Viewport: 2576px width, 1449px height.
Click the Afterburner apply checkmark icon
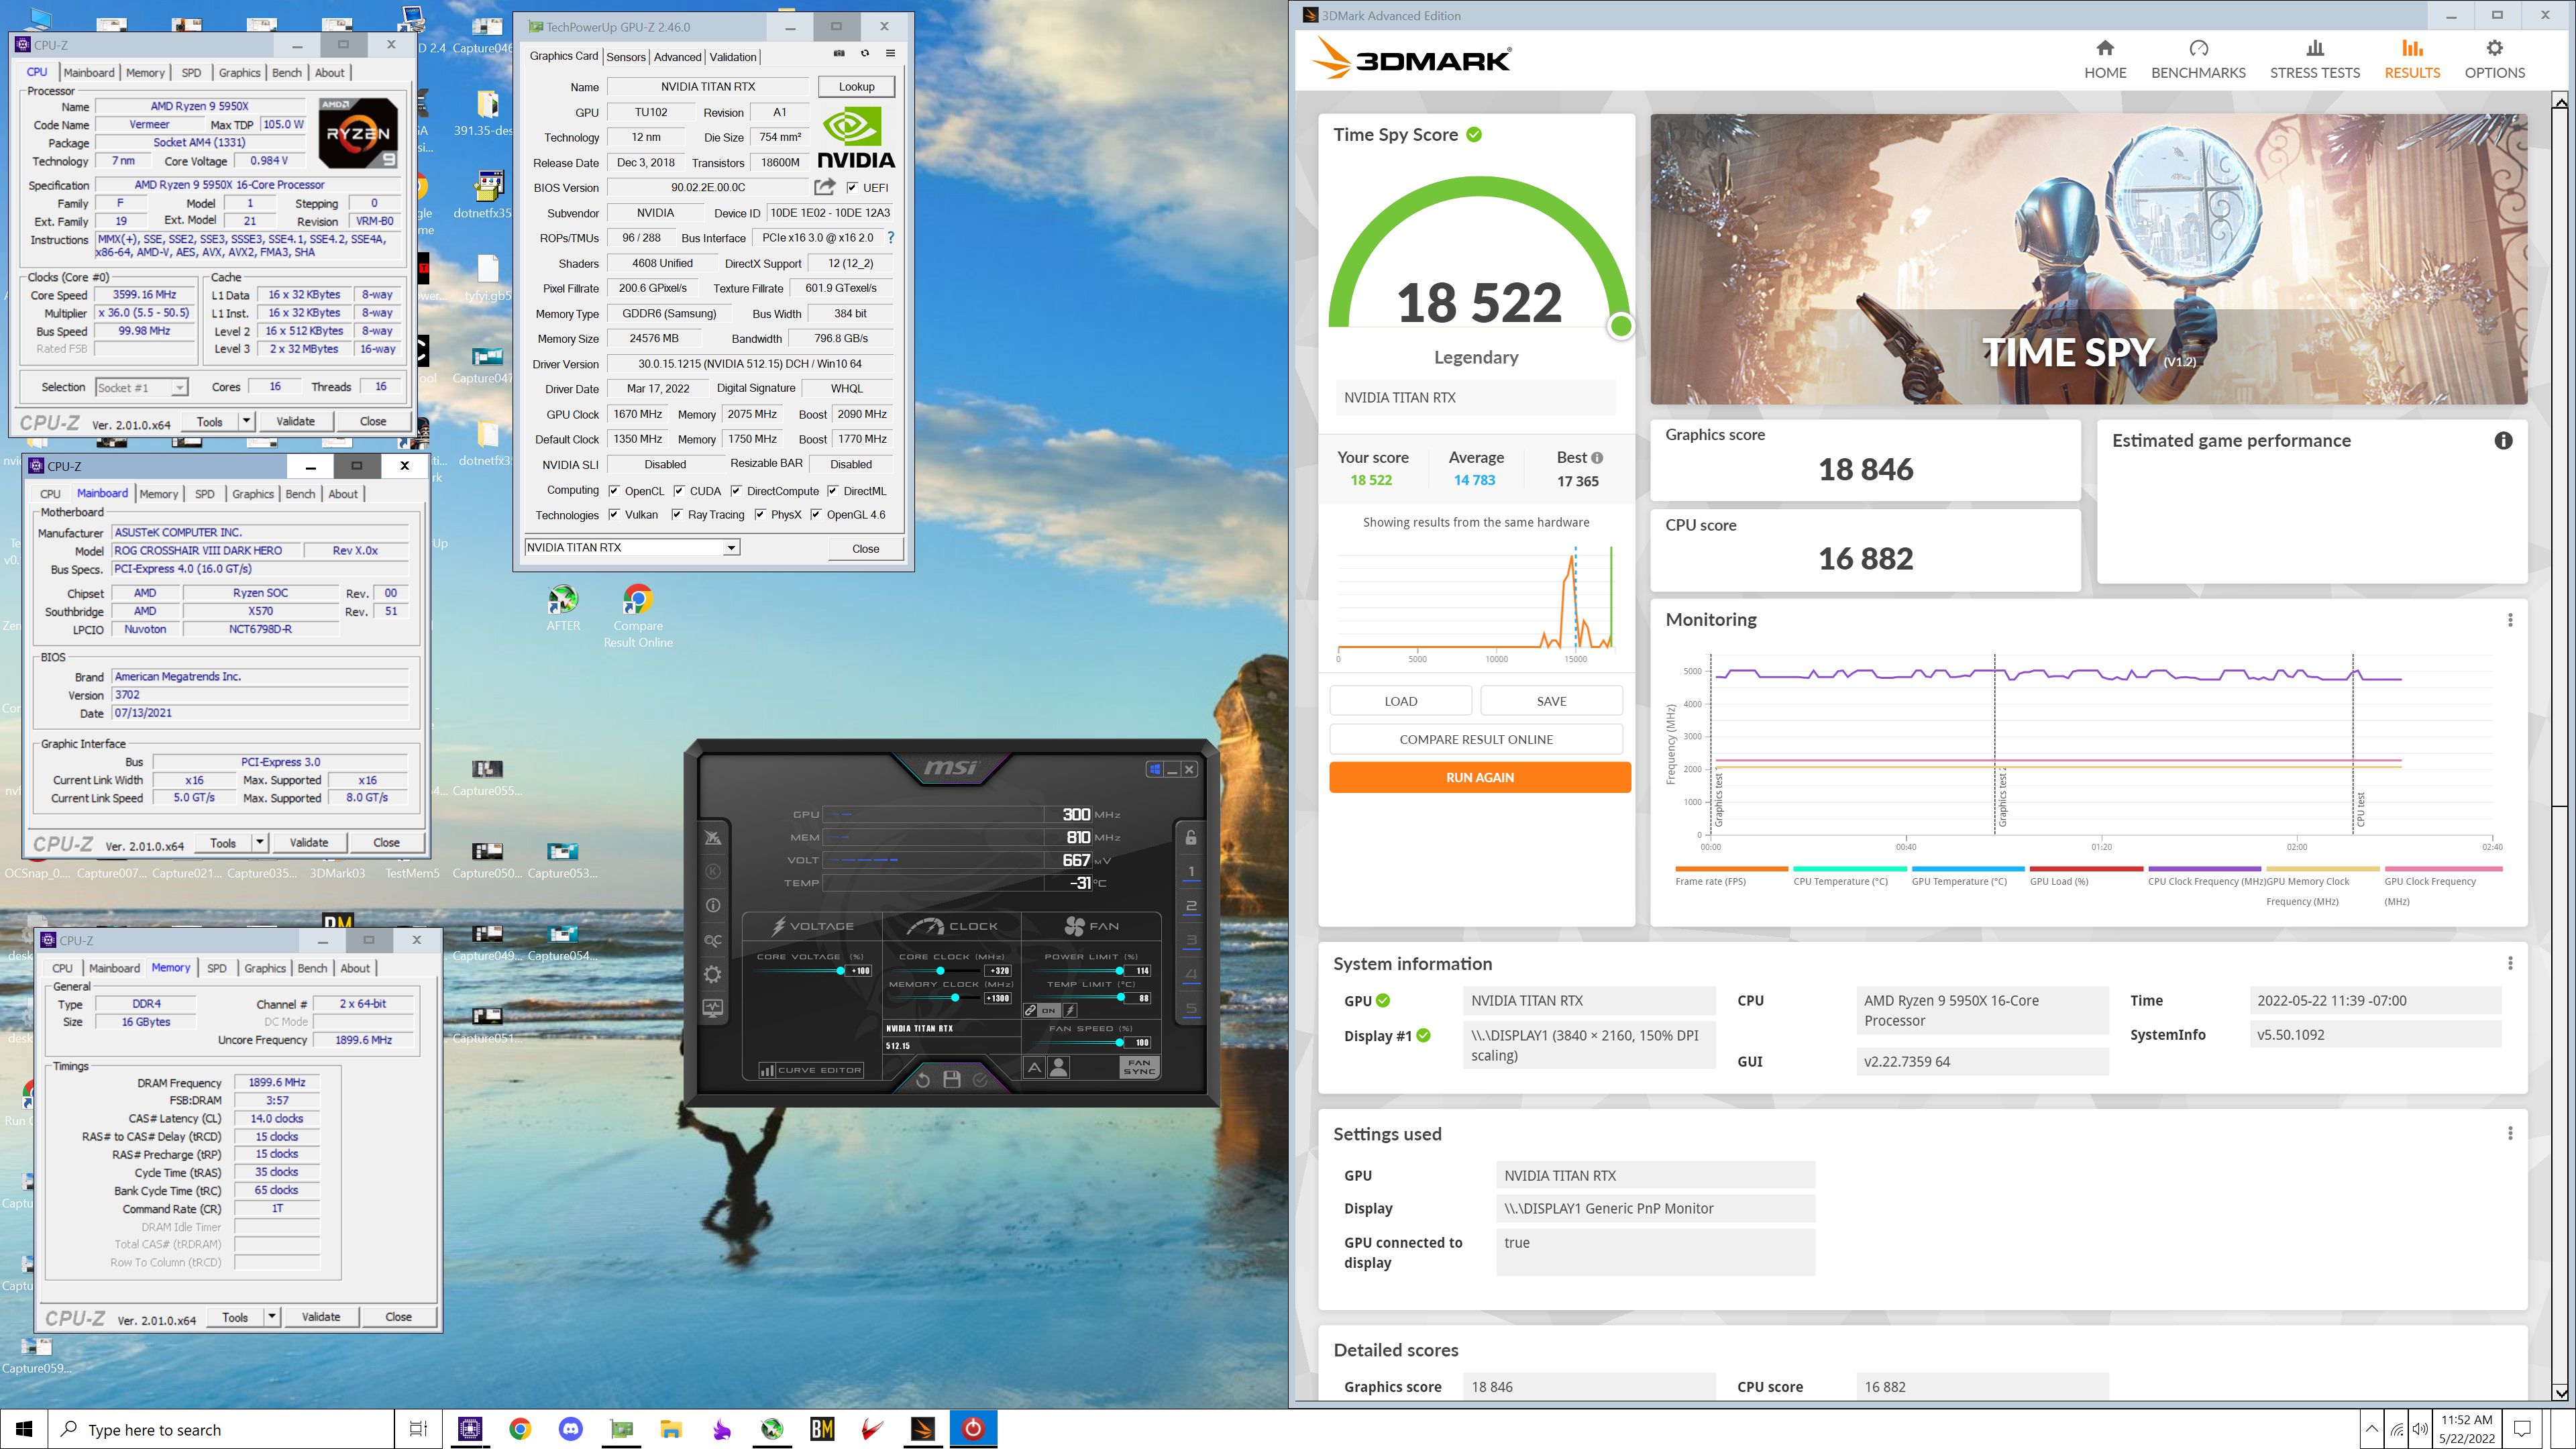pyautogui.click(x=981, y=1080)
